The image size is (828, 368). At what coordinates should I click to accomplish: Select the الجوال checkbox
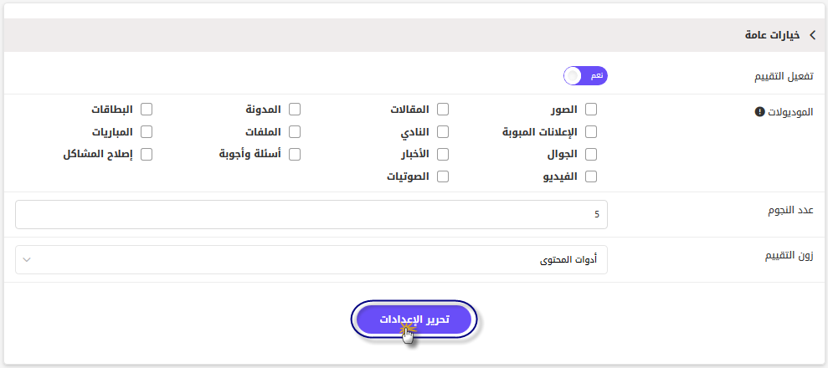point(591,154)
